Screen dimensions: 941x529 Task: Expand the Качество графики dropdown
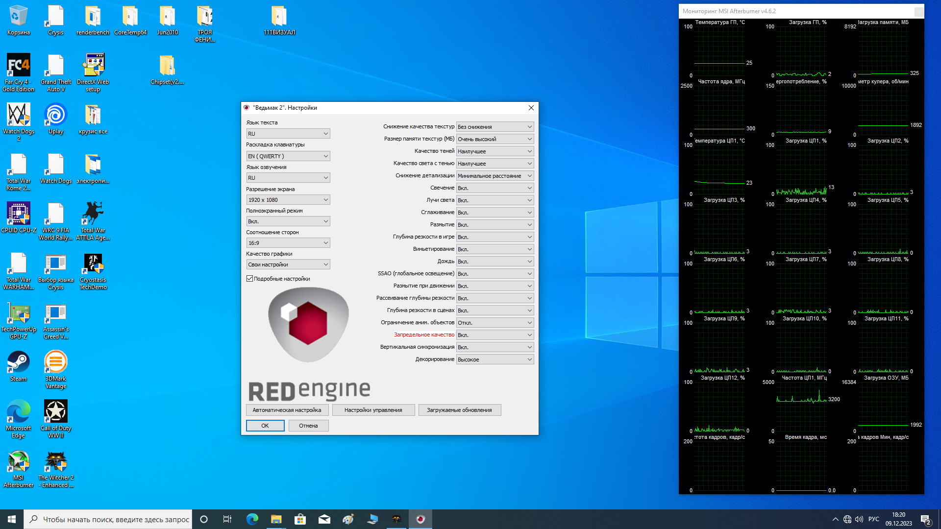(288, 264)
